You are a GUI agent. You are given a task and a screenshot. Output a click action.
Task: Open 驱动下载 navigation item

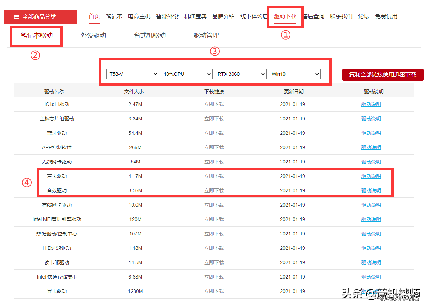coord(285,16)
